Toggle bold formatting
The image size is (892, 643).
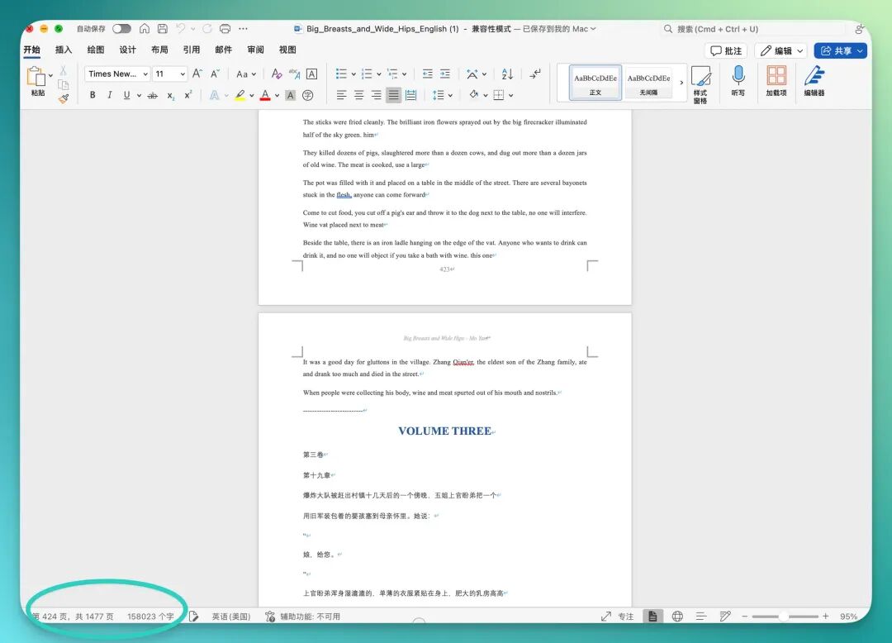93,95
